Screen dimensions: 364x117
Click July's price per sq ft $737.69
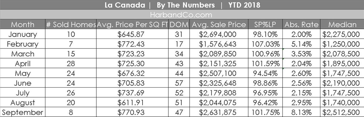point(132,93)
